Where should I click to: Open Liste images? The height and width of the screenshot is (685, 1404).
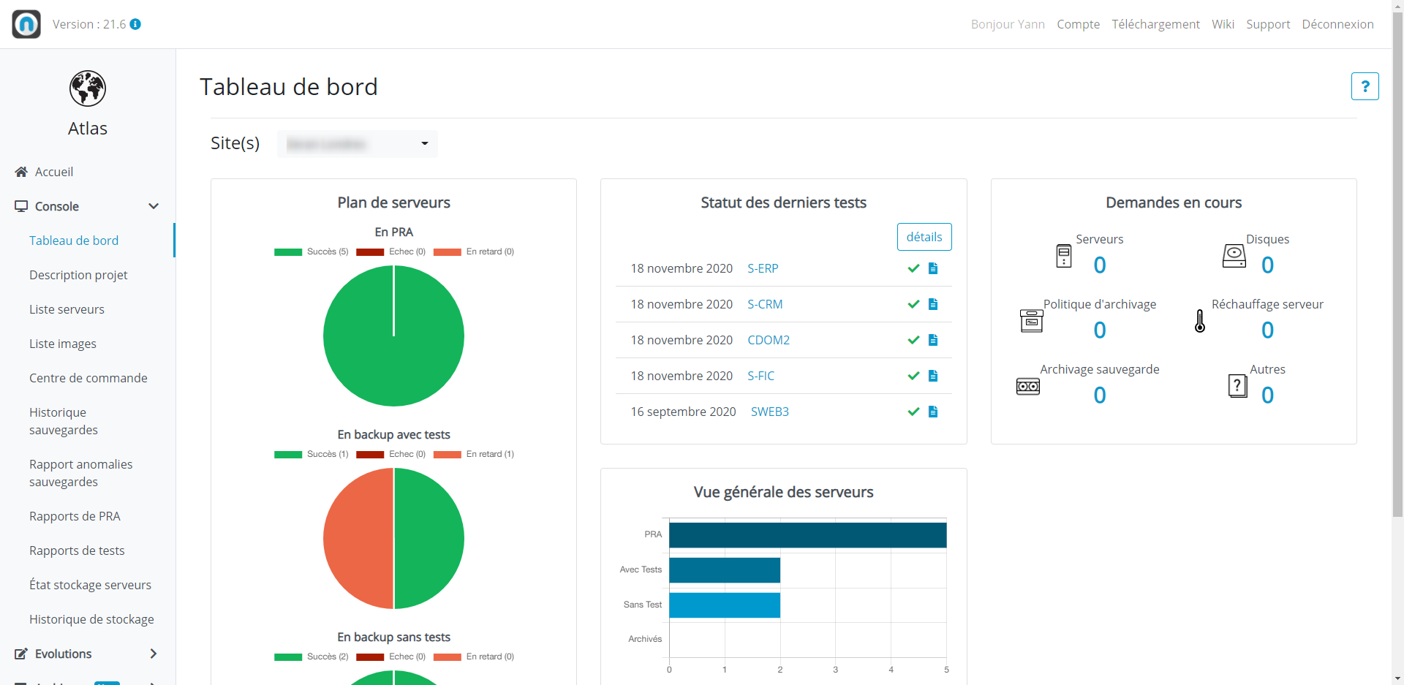[63, 344]
